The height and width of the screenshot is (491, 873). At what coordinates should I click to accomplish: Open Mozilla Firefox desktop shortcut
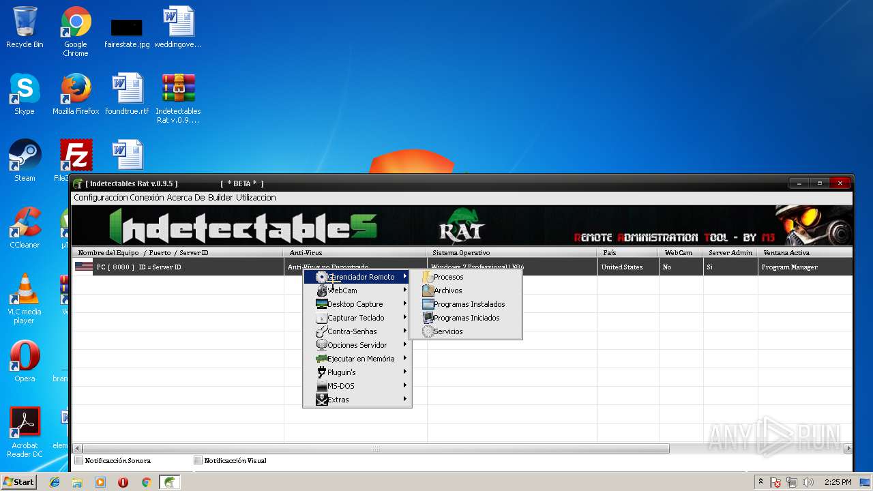pyautogui.click(x=76, y=94)
